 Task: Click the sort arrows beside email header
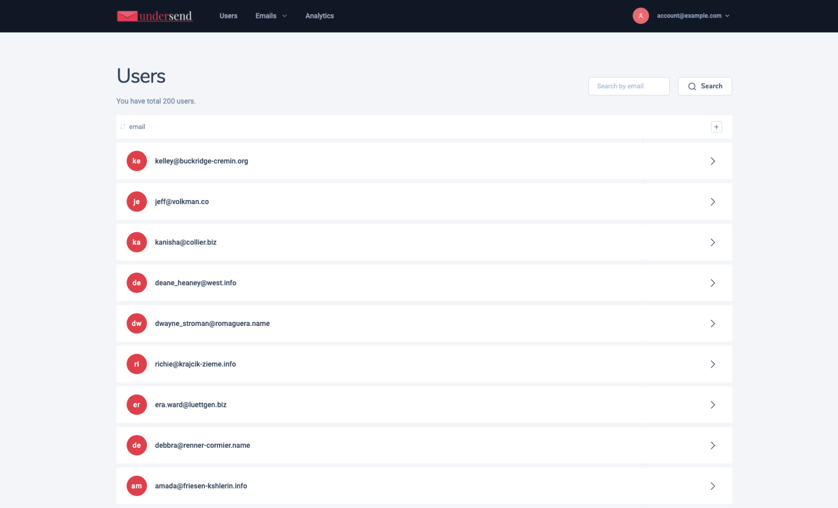pyautogui.click(x=123, y=127)
